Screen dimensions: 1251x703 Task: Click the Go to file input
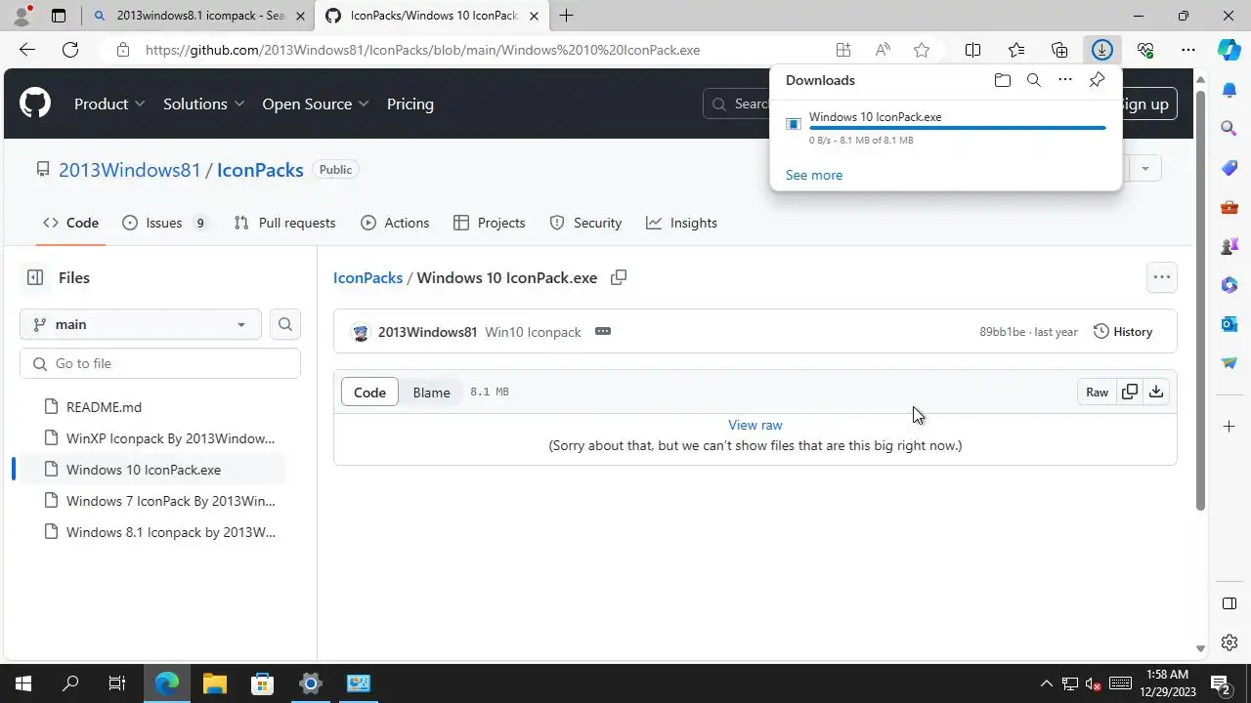(160, 363)
